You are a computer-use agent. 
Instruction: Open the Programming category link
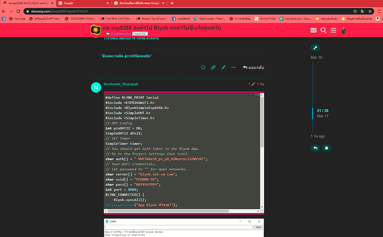coord(120,34)
